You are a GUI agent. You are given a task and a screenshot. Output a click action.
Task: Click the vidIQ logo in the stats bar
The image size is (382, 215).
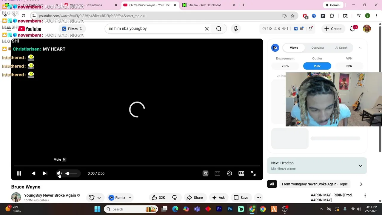point(296,29)
